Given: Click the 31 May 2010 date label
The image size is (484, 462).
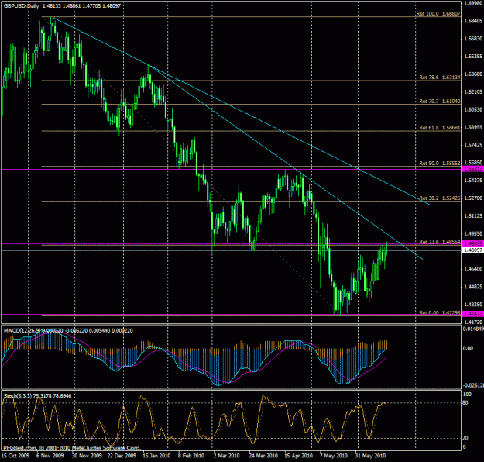Looking at the screenshot, I should [x=370, y=456].
